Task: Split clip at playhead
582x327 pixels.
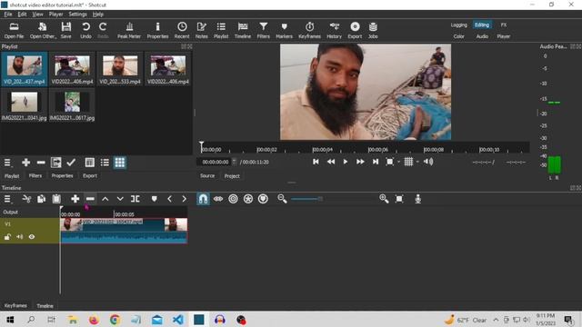Action: click(x=135, y=199)
